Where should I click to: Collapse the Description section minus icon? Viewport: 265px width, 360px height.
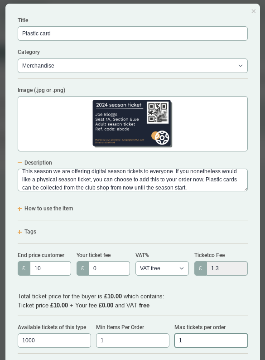coord(20,163)
